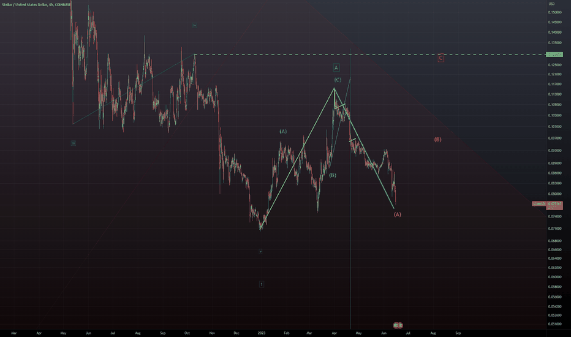571x337 pixels.
Task: Select the green '(A)' wave label
Action: coord(283,132)
